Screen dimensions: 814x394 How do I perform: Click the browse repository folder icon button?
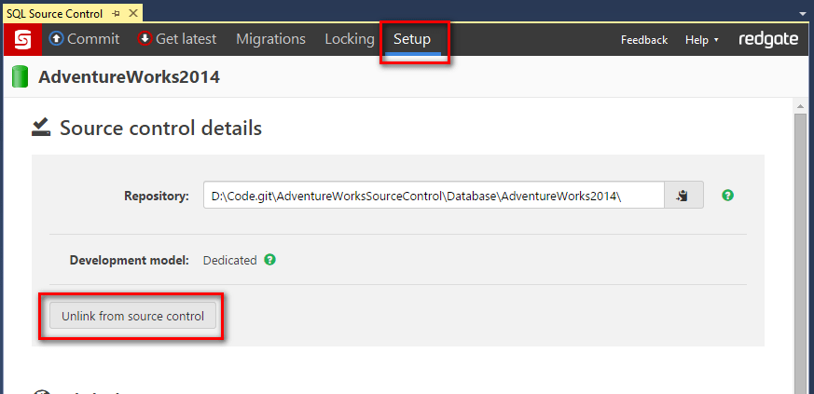coord(683,195)
